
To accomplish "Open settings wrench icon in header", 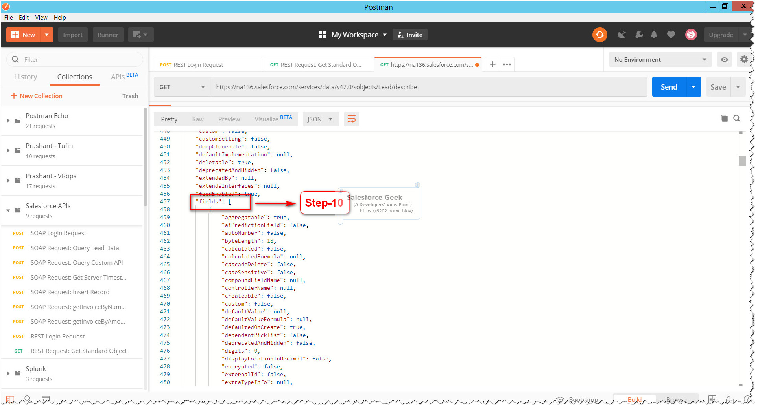I will (639, 35).
